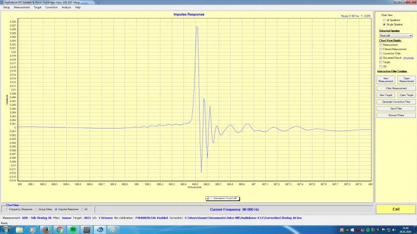Open Spotify from the taskbar
The height and width of the screenshot is (234, 417).
[73, 230]
